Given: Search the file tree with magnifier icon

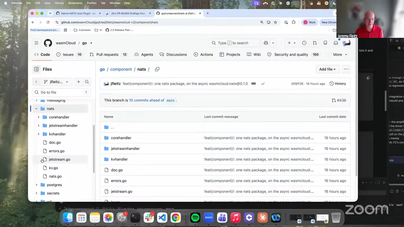Looking at the screenshot, I should point(87,82).
